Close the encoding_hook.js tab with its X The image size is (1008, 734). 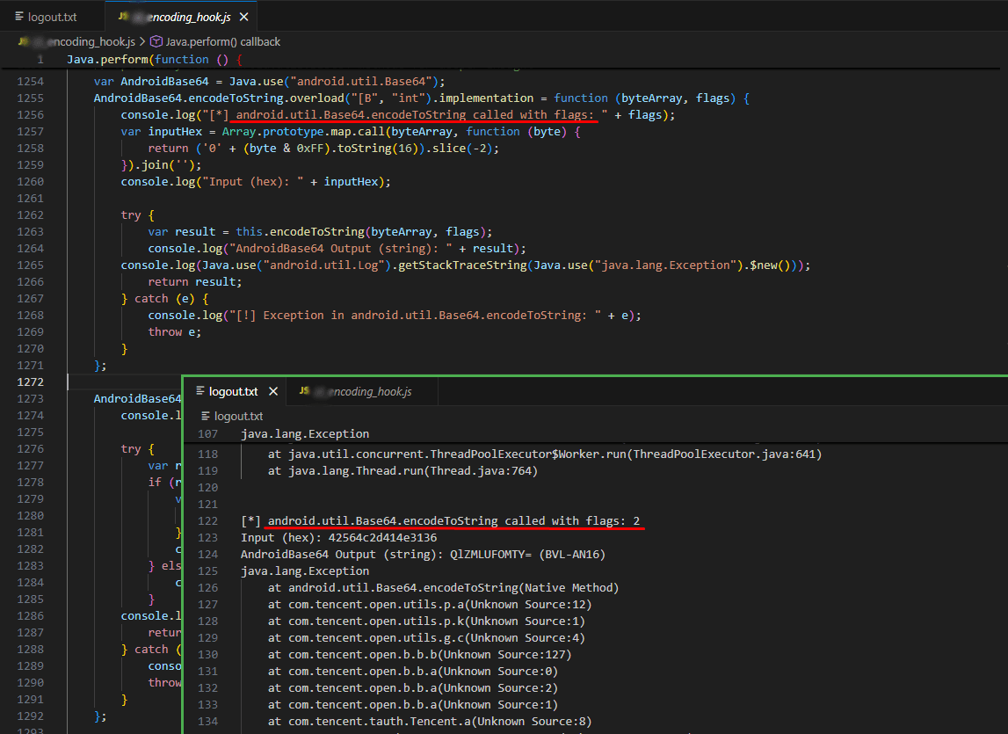[243, 15]
